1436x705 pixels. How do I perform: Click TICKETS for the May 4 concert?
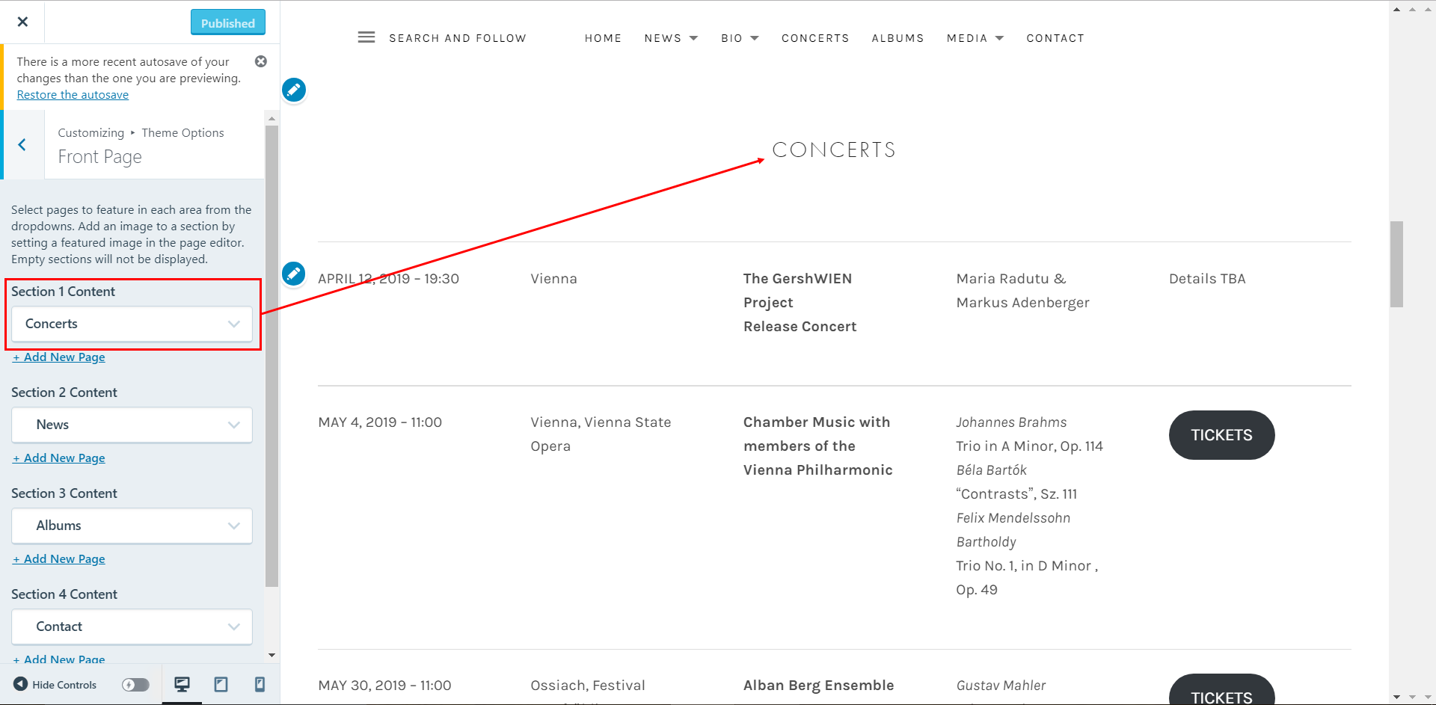point(1221,434)
